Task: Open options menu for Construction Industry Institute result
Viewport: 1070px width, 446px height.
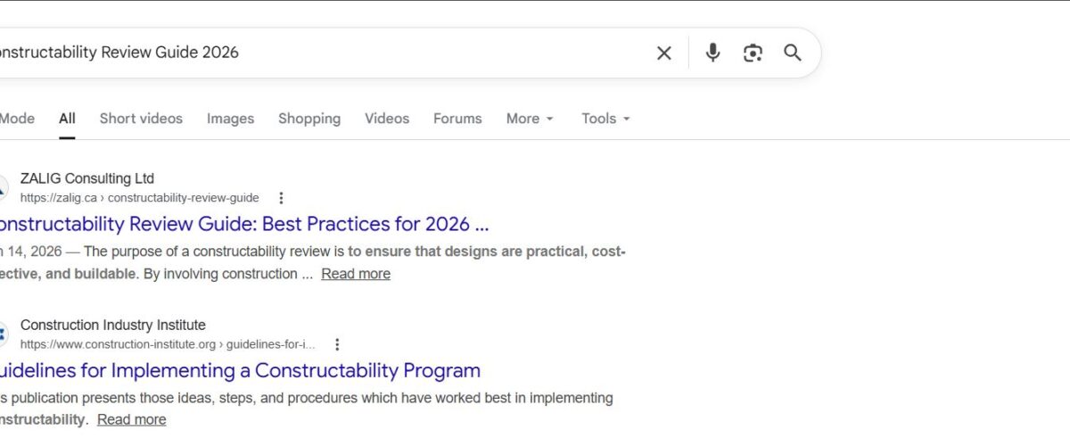Action: click(337, 344)
